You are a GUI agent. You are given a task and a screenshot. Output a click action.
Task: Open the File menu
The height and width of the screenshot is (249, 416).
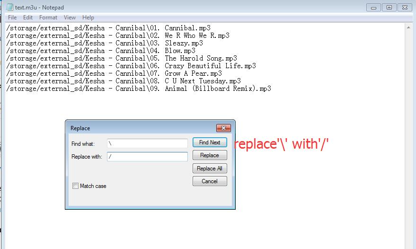click(x=12, y=18)
